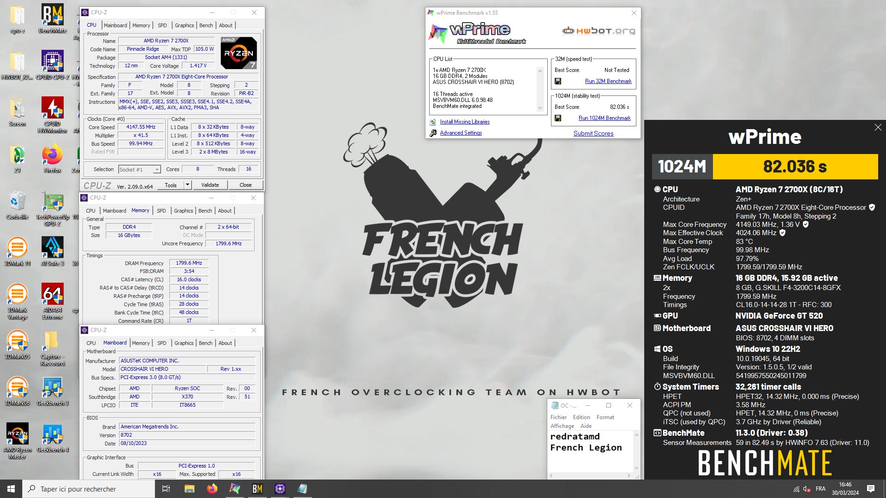Screen dimensions: 886x498
Task: Open the cpu-z folder desktop icon
Action: (x=17, y=19)
